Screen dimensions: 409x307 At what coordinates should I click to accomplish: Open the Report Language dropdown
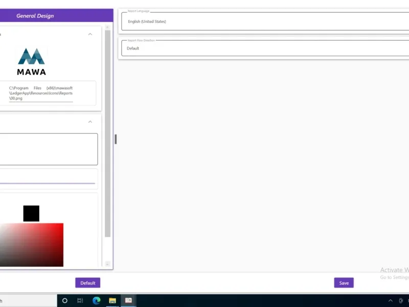tap(265, 21)
